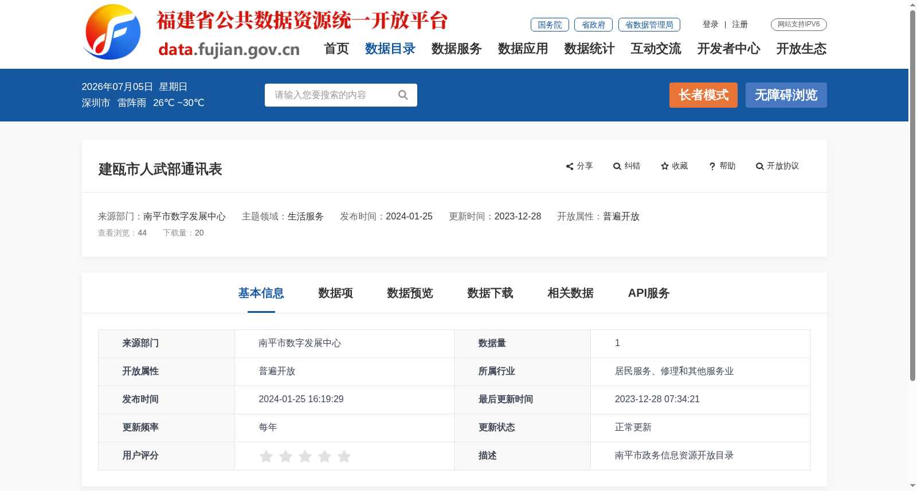Image resolution: width=917 pixels, height=491 pixels.
Task: Rate two stars in 用户评分
Action: 285,456
